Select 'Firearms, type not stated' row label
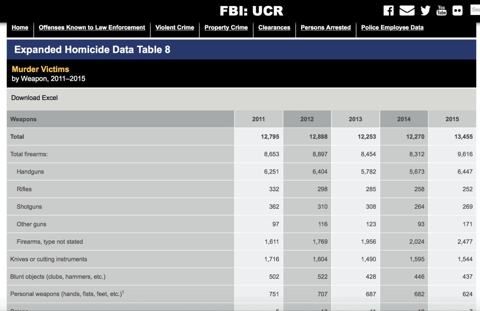This screenshot has width=480, height=311. pos(50,242)
